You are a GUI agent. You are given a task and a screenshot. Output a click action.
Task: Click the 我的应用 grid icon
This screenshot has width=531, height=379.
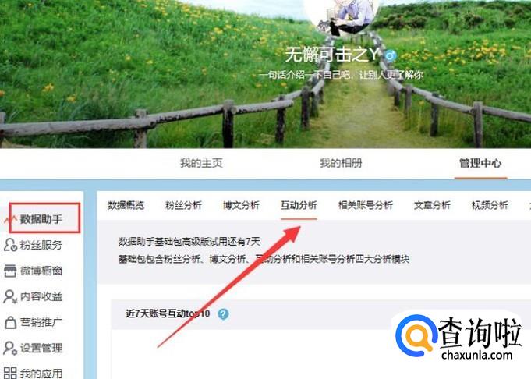point(10,373)
